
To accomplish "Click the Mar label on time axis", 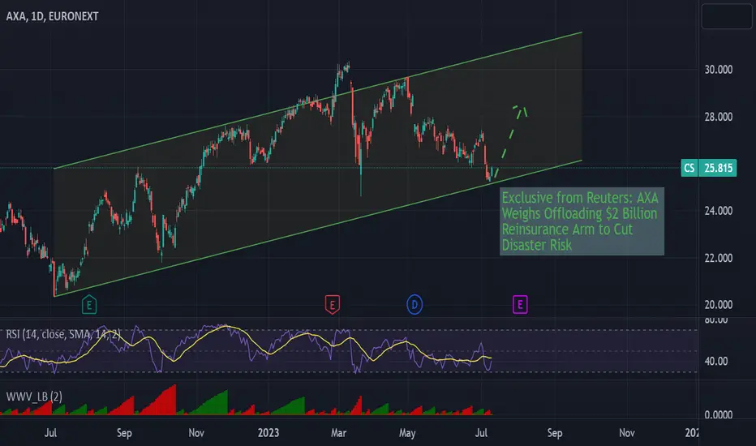I will [338, 433].
